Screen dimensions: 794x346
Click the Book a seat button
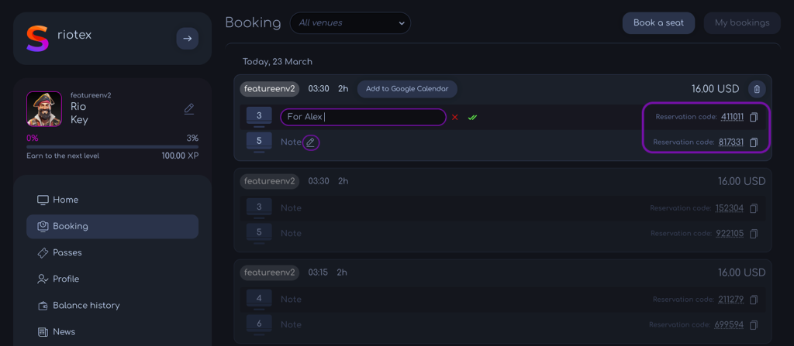658,22
